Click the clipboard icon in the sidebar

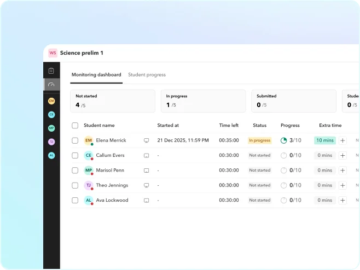click(x=51, y=71)
